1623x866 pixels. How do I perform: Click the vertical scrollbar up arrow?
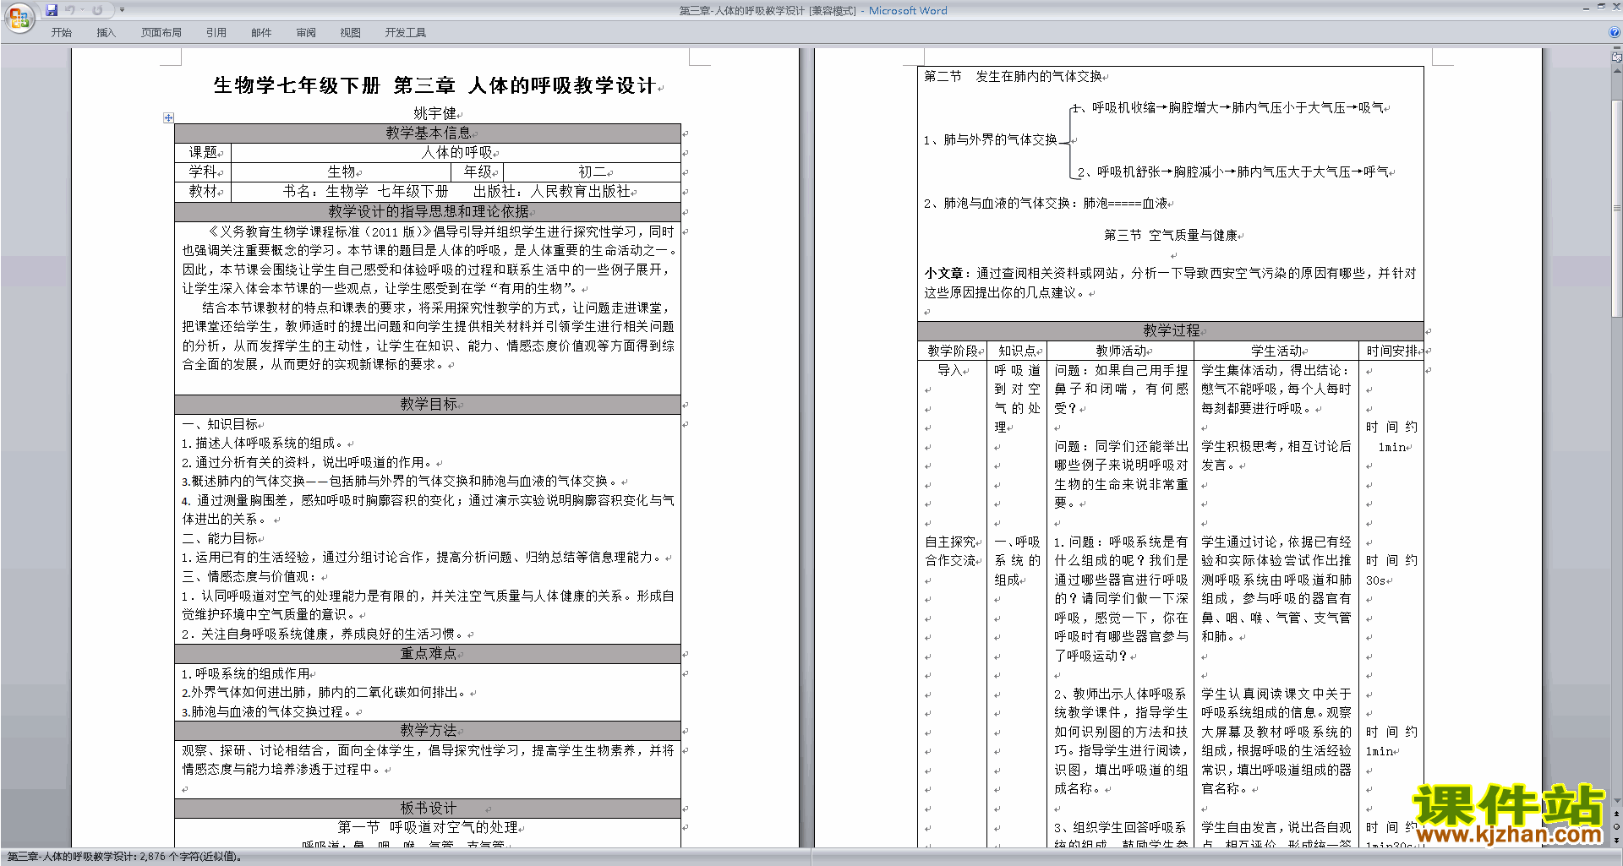1617,69
